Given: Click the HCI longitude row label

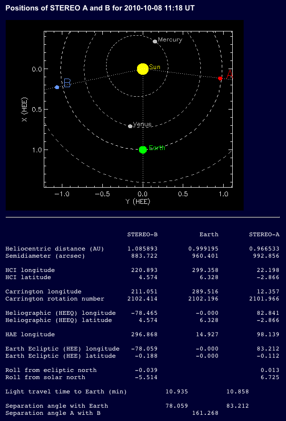Looking at the screenshot, I should pyautogui.click(x=30, y=270).
